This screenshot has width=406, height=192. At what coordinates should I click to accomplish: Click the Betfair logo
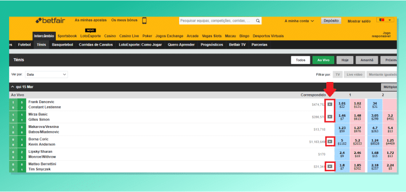50,21
